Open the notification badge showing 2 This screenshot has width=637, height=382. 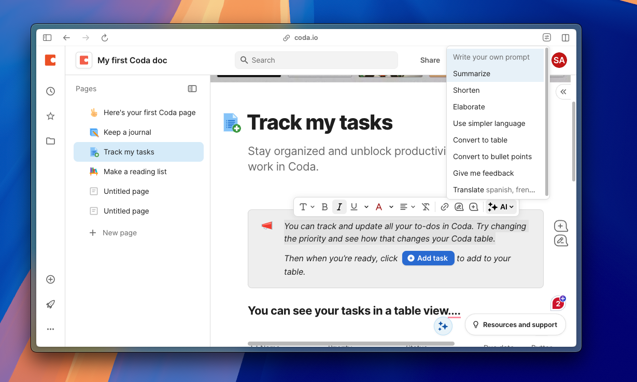tap(558, 303)
